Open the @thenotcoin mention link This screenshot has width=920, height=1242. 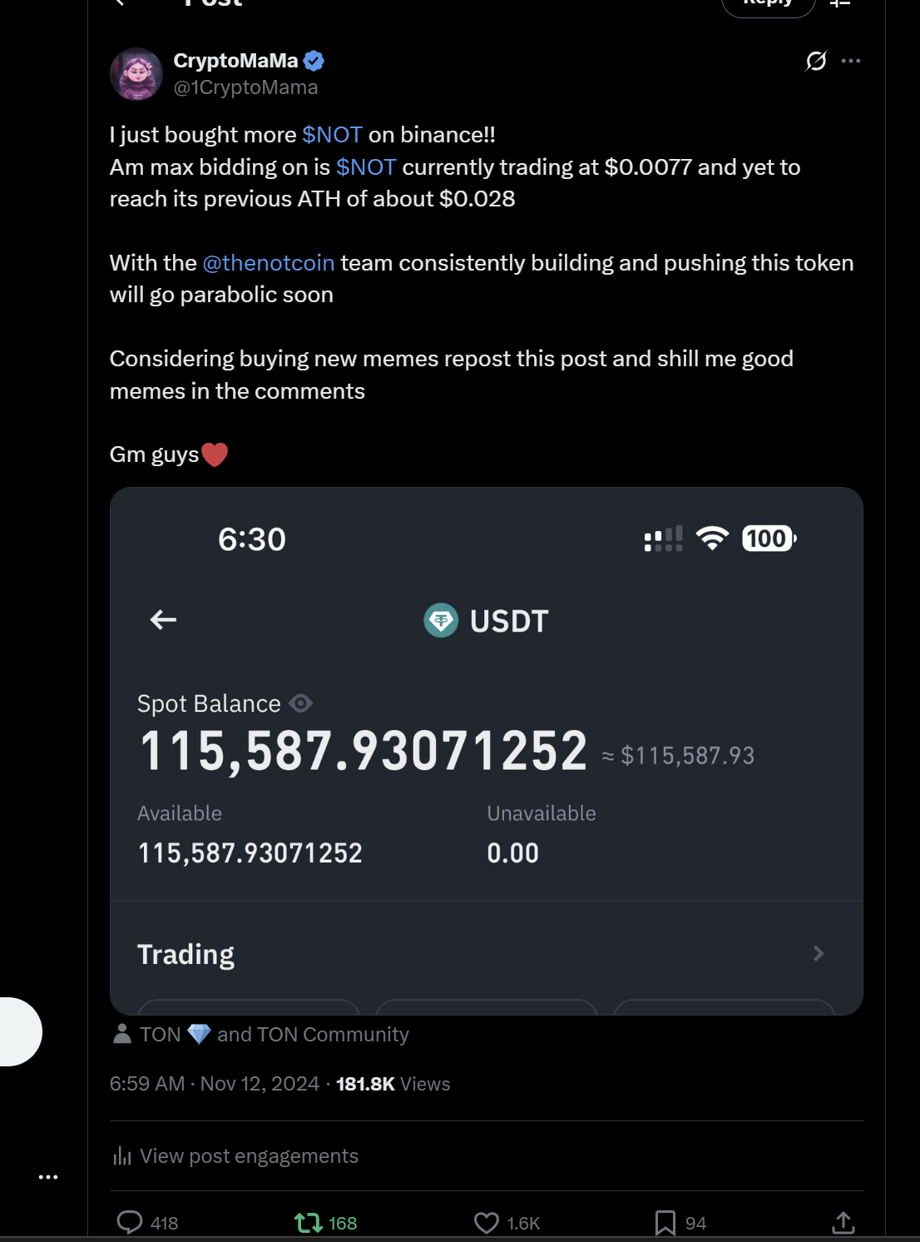pos(269,263)
